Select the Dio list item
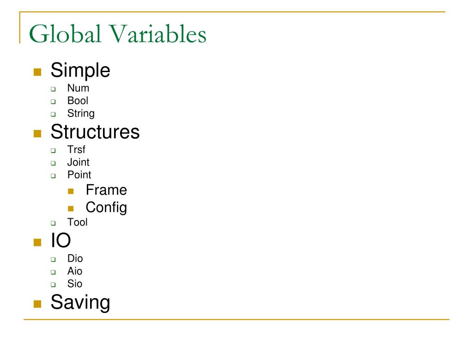Image resolution: width=473 pixels, height=355 pixels. pos(75,259)
